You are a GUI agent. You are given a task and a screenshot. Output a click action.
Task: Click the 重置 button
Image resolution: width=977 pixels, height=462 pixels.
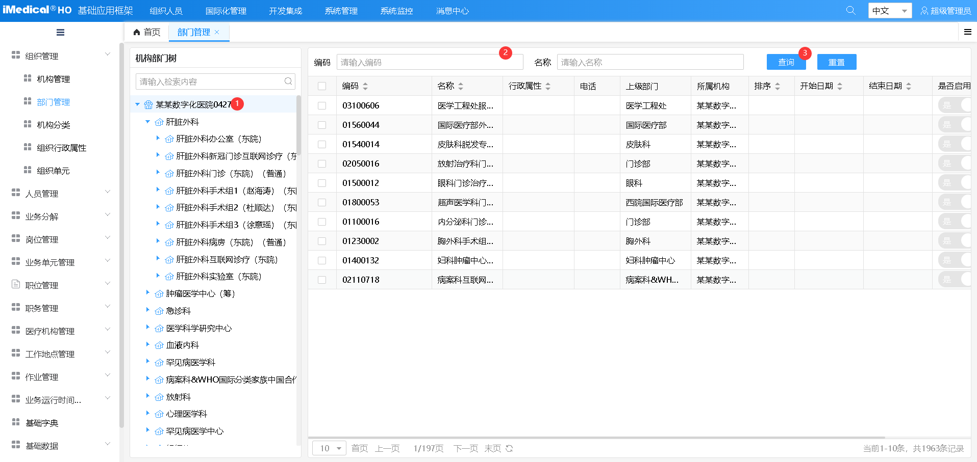pyautogui.click(x=836, y=62)
